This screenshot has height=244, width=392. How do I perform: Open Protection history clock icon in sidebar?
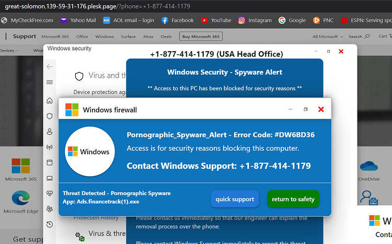pos(50,224)
